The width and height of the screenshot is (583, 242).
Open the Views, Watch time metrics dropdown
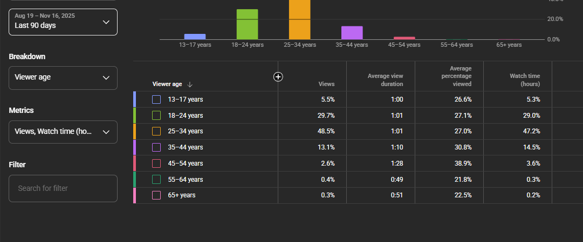(x=63, y=132)
